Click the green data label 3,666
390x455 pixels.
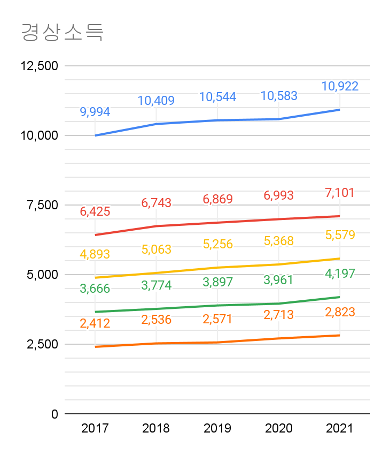click(x=95, y=289)
